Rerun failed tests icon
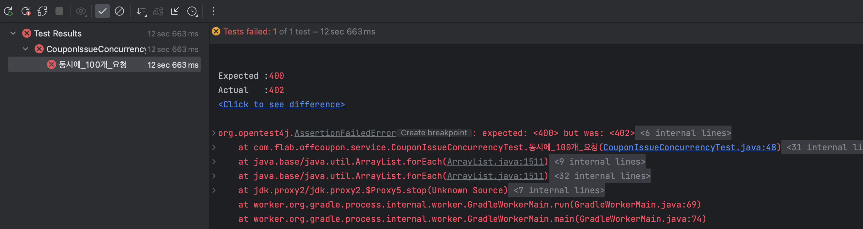Image resolution: width=863 pixels, height=229 pixels. (26, 11)
